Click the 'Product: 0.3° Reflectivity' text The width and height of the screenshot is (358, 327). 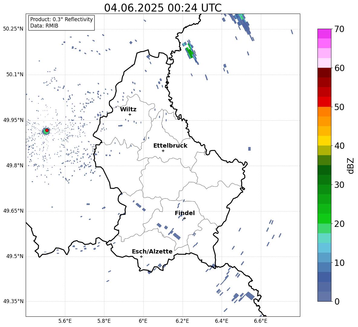point(61,19)
